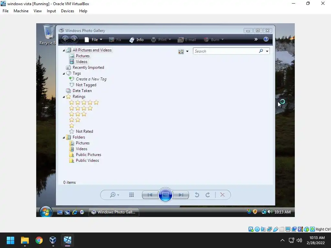Screen dimensions: 331x248
Task: Start the slide show with the round blue button
Action: pyautogui.click(x=165, y=195)
